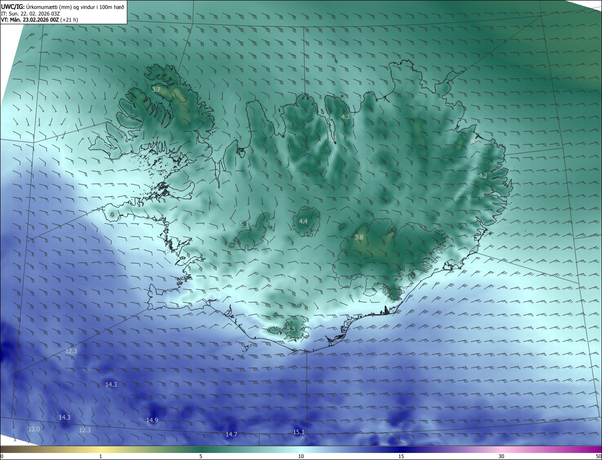Viewport: 602px width, 460px height.
Task: Click the color scale tick label 50
Action: [598, 456]
